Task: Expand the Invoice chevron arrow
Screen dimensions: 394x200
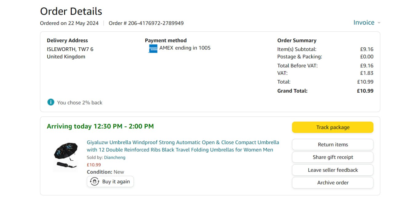Action: pyautogui.click(x=379, y=23)
